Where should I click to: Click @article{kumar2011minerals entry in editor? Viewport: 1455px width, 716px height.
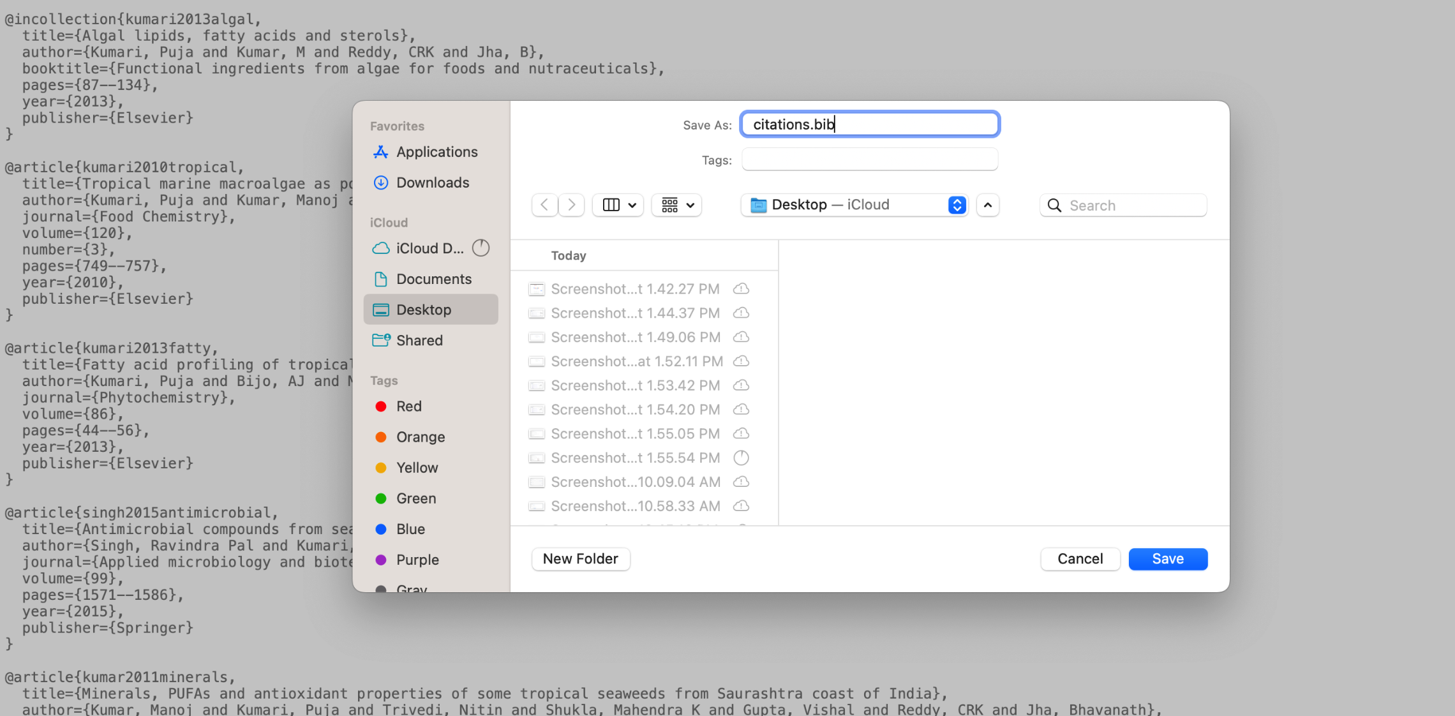(x=120, y=678)
